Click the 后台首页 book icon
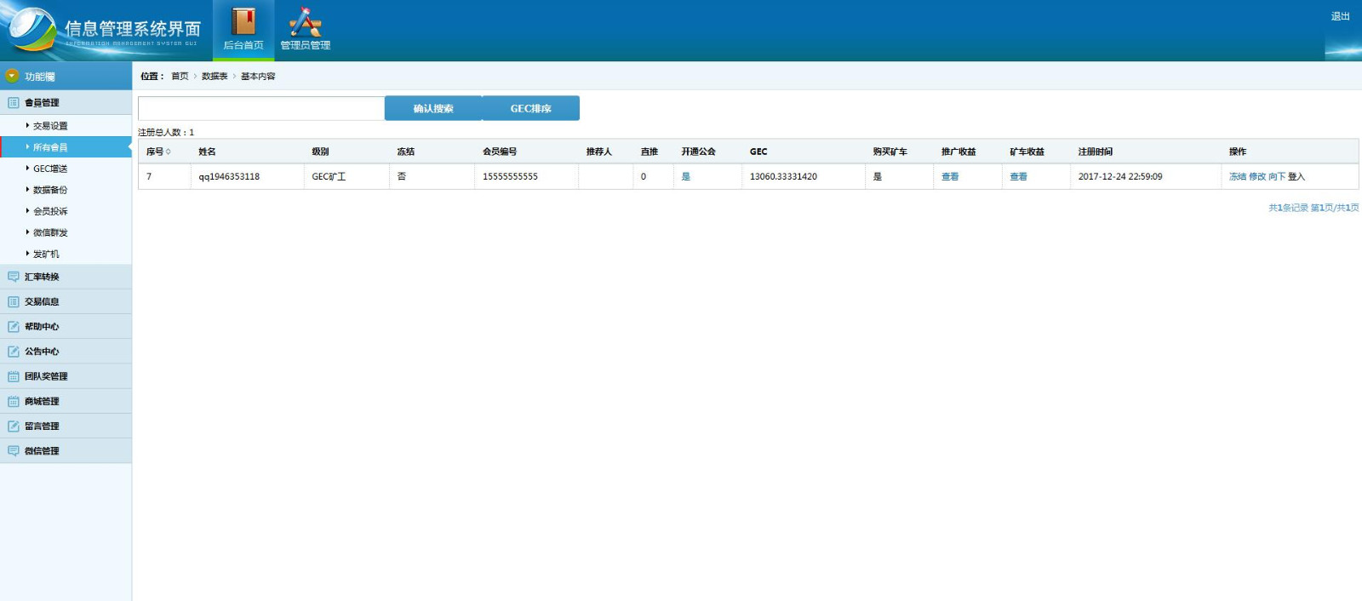Image resolution: width=1362 pixels, height=601 pixels. pos(243,21)
